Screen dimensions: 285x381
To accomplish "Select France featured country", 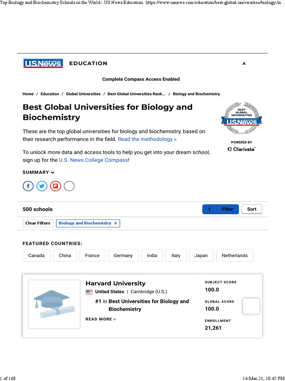I will (92, 255).
